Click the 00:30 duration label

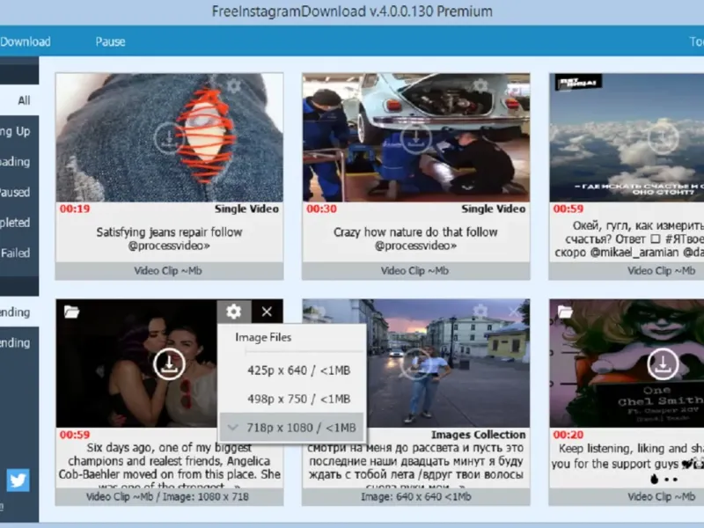321,209
